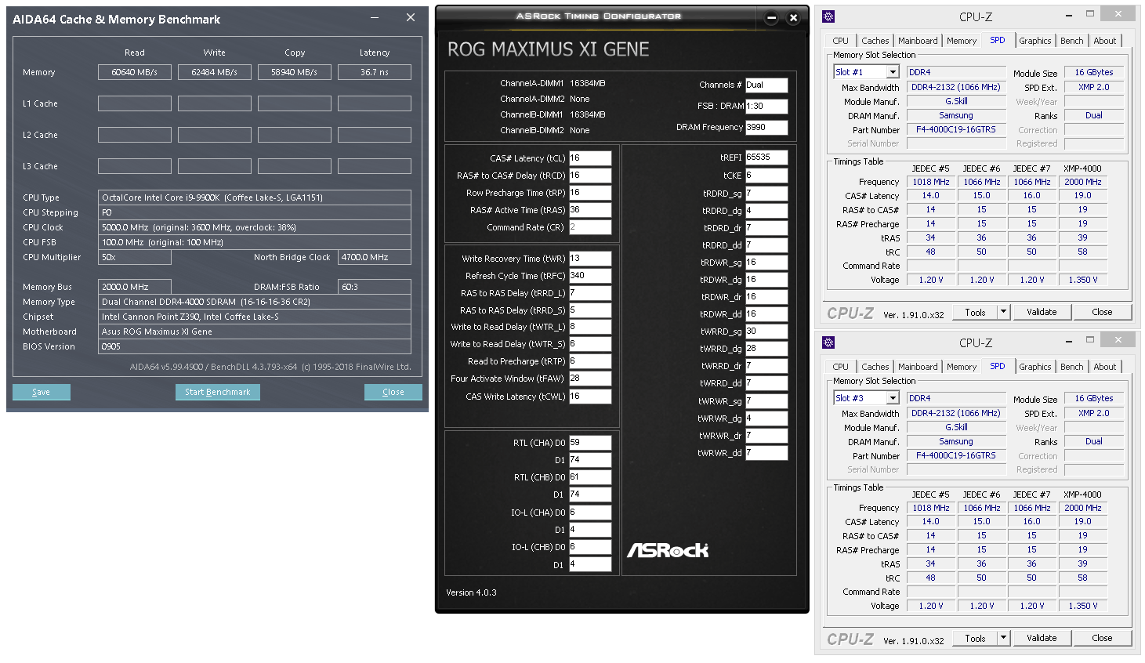Open the Slot #1 memory slot dropdown
The height and width of the screenshot is (663, 1145).
[x=892, y=72]
